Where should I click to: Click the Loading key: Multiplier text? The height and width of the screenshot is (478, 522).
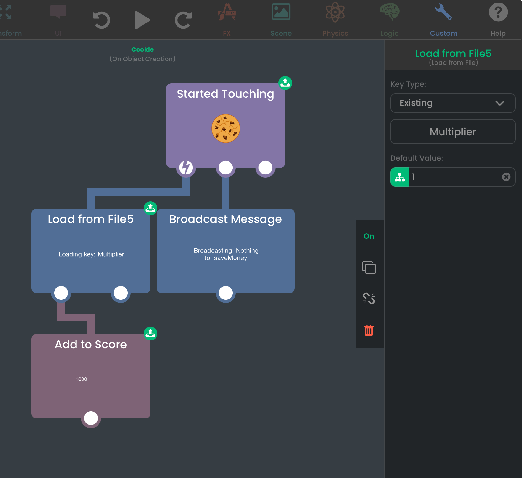91,254
